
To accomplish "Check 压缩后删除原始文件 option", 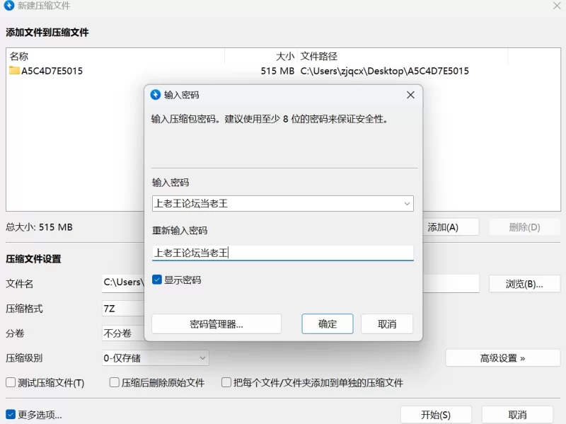I will click(x=115, y=383).
